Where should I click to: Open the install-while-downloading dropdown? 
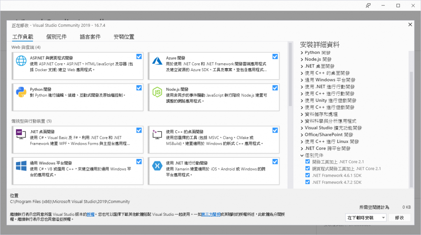[365, 218]
